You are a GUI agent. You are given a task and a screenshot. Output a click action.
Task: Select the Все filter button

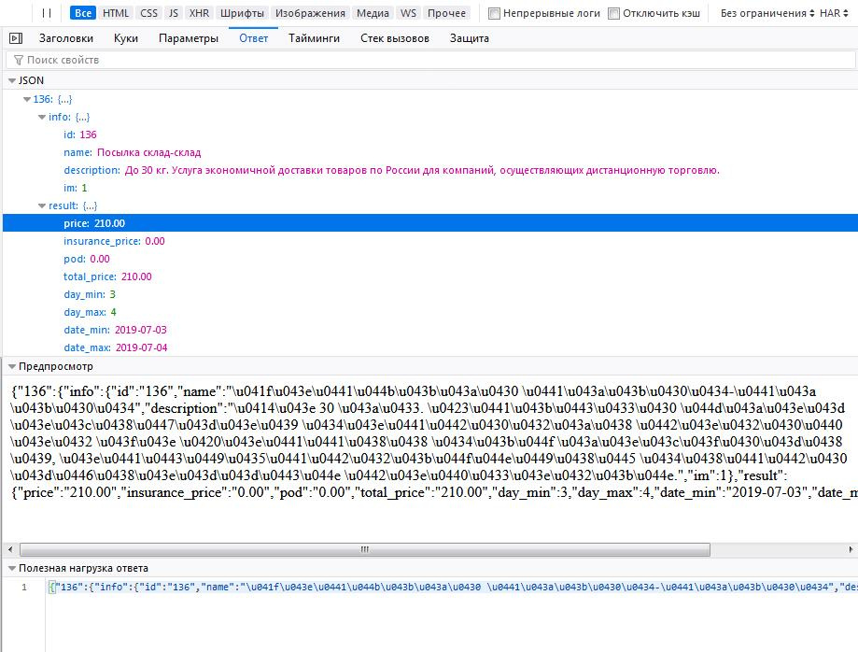(x=83, y=12)
